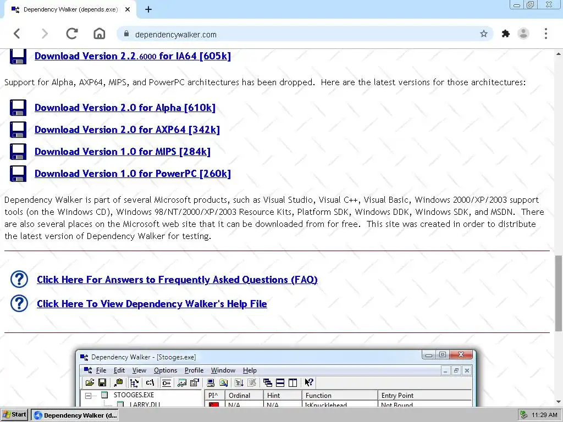Bookmark this page with the star icon
563x422 pixels.
click(x=484, y=34)
